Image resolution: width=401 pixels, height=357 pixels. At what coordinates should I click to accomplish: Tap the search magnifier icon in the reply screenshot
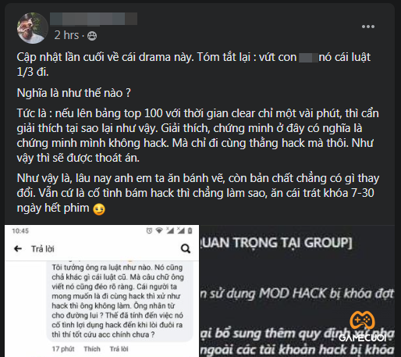click(186, 248)
